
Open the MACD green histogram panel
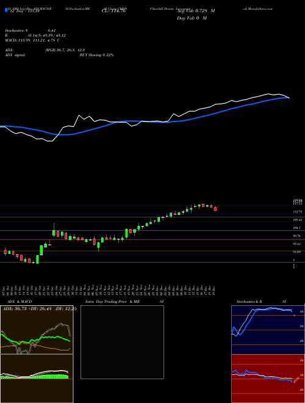pyautogui.click(x=37, y=379)
